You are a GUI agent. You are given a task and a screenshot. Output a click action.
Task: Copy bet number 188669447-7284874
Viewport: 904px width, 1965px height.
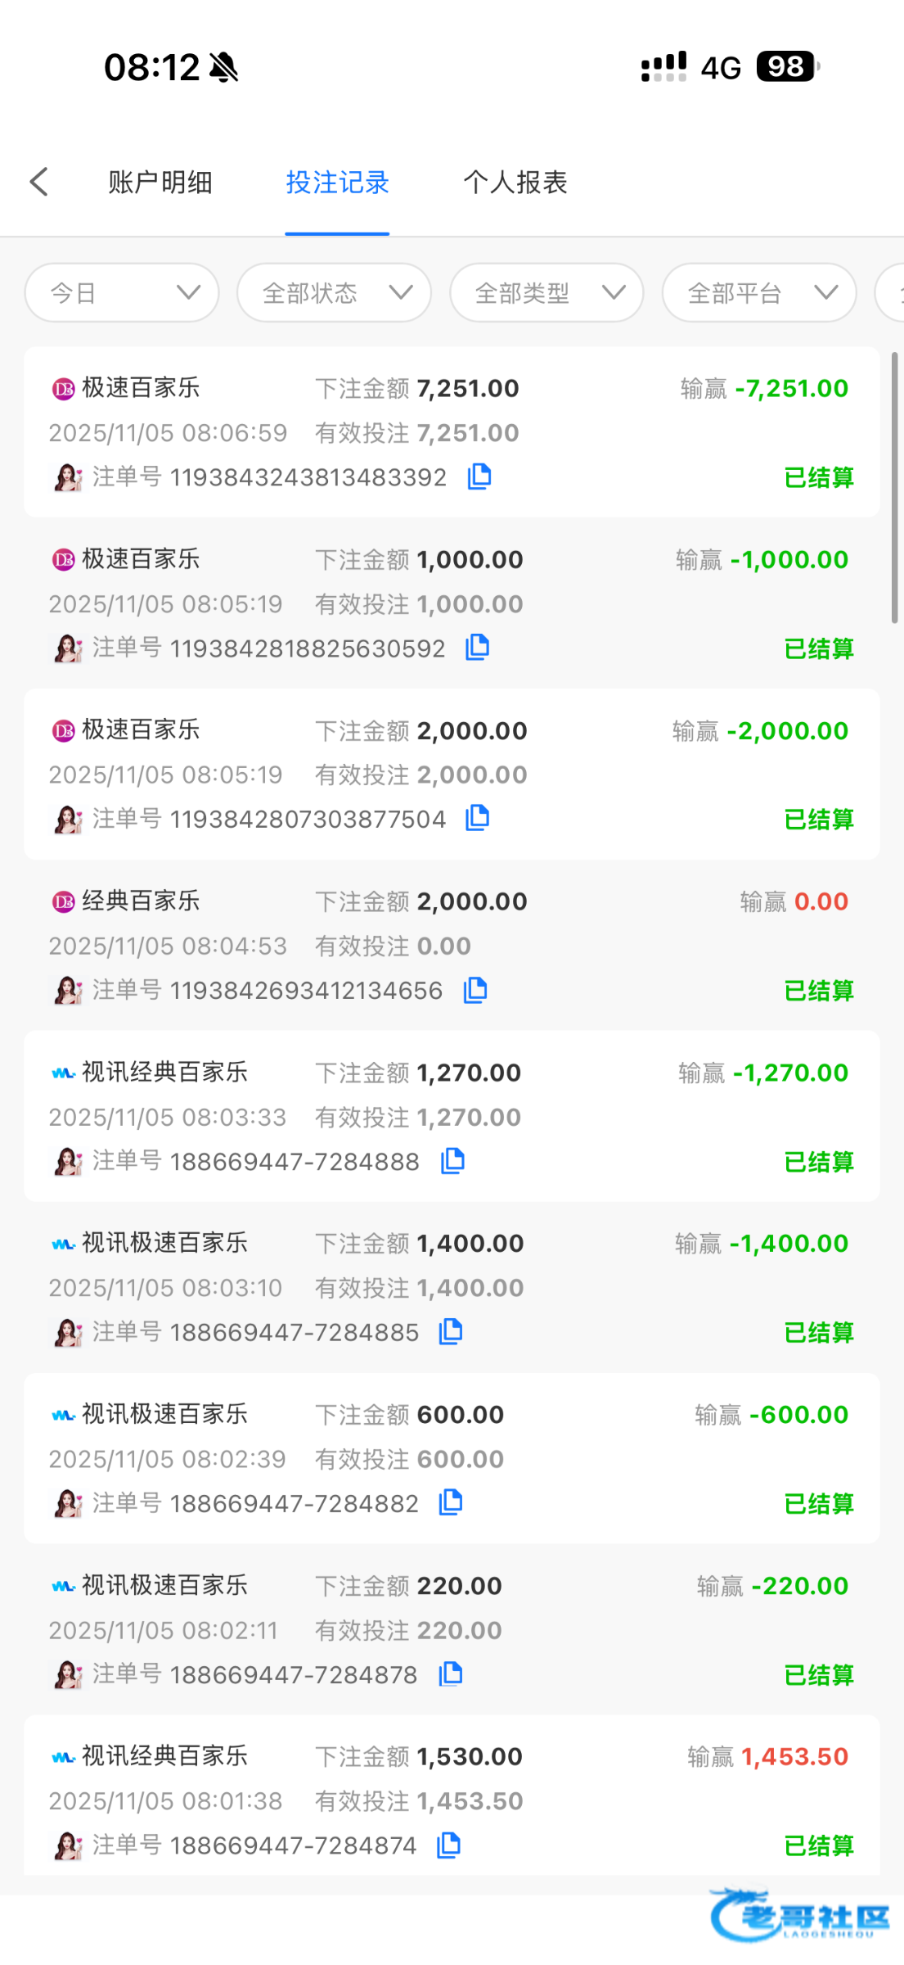click(448, 1845)
